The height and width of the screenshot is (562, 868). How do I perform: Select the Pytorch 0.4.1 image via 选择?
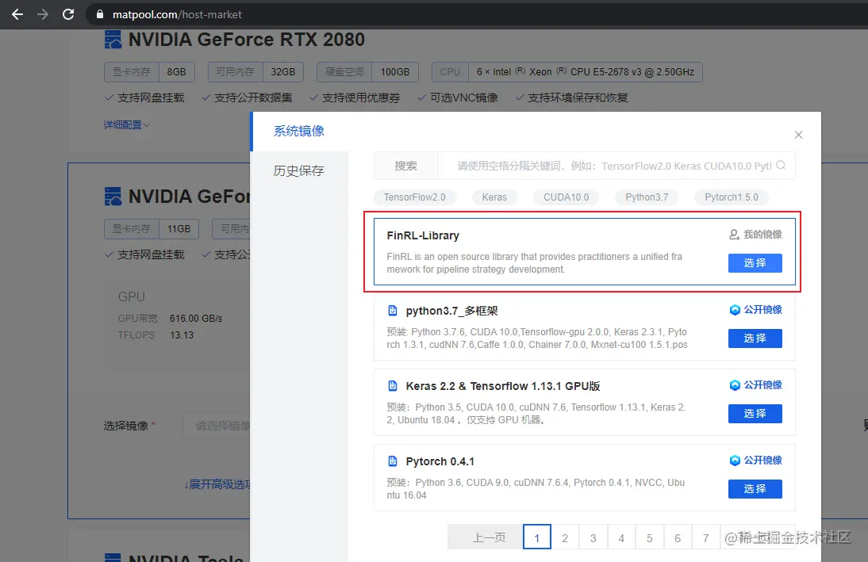755,489
